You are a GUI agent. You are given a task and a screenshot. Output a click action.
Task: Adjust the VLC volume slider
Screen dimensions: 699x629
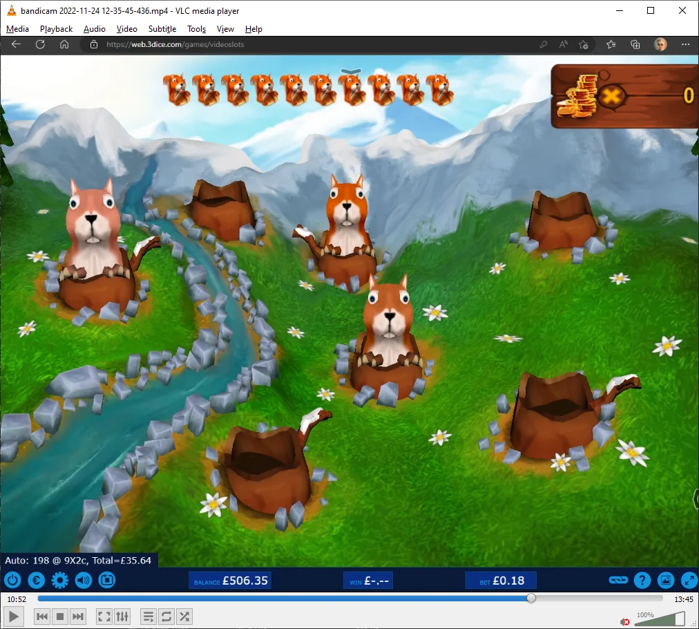[x=660, y=619]
